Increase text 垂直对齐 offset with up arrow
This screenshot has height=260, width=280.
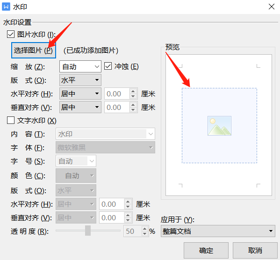pyautogui.click(x=128, y=215)
